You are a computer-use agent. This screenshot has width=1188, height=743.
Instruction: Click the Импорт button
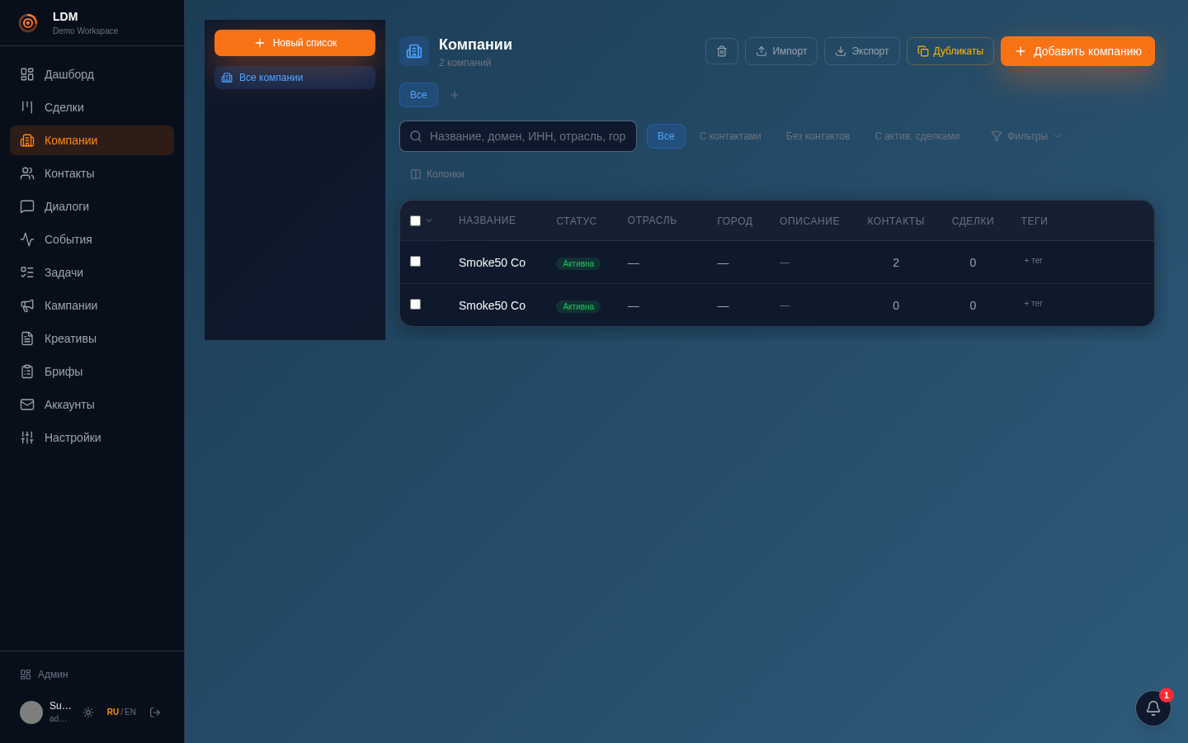pos(781,51)
